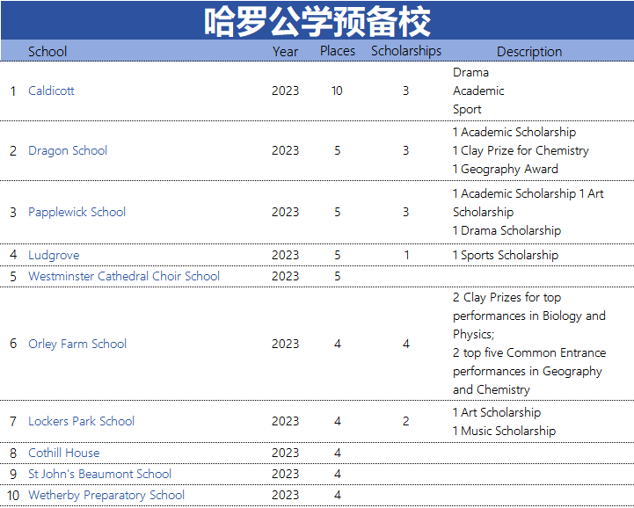This screenshot has width=634, height=508.
Task: Select the Description column header
Action: (x=529, y=52)
